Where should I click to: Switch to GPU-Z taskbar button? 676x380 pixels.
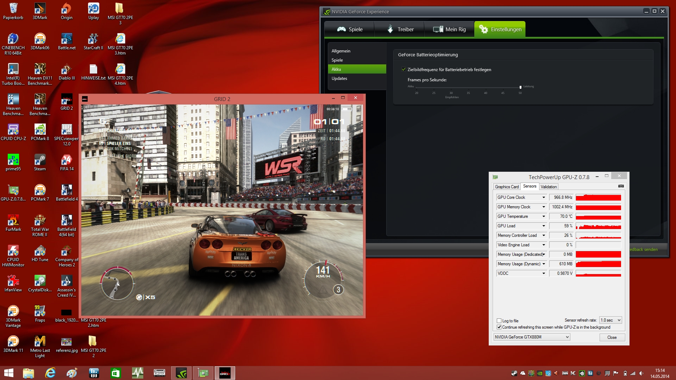pos(203,373)
